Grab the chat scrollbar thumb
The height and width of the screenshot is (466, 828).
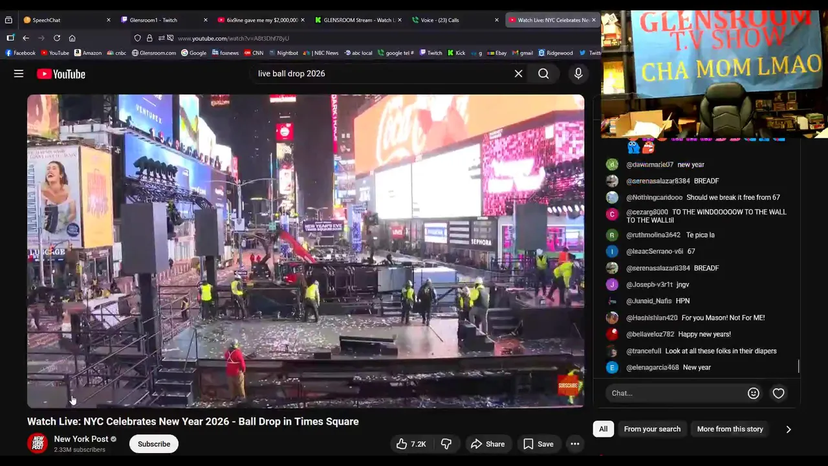click(799, 366)
